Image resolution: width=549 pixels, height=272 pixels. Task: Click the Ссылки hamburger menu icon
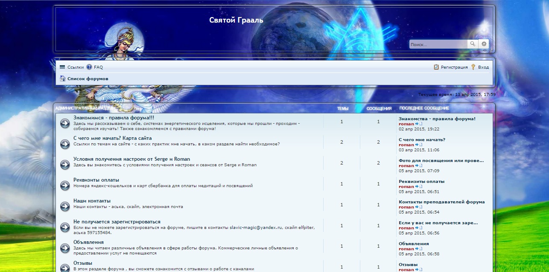click(62, 67)
